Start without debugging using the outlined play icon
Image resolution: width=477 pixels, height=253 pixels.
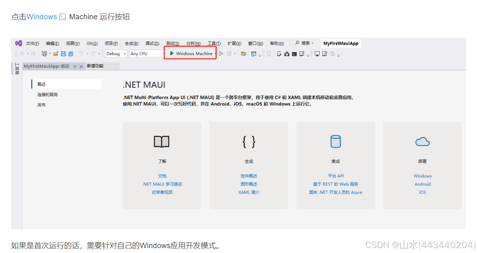(x=221, y=53)
